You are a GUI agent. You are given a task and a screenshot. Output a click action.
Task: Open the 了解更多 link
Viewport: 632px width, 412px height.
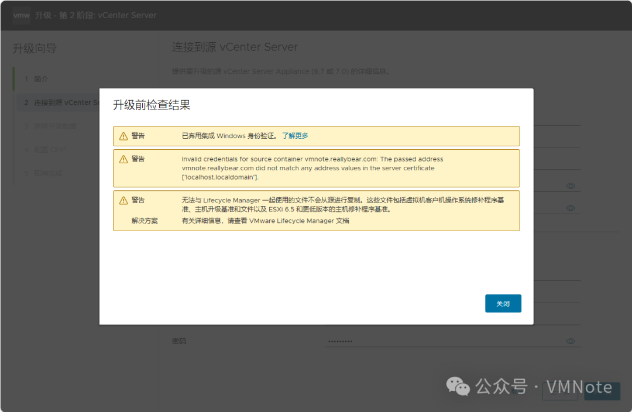click(x=295, y=135)
